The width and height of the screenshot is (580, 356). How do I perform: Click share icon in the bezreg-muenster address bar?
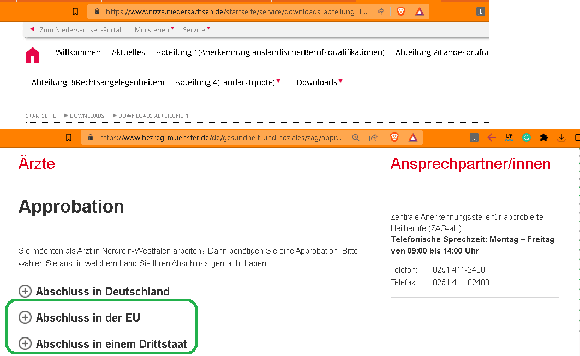click(x=373, y=137)
